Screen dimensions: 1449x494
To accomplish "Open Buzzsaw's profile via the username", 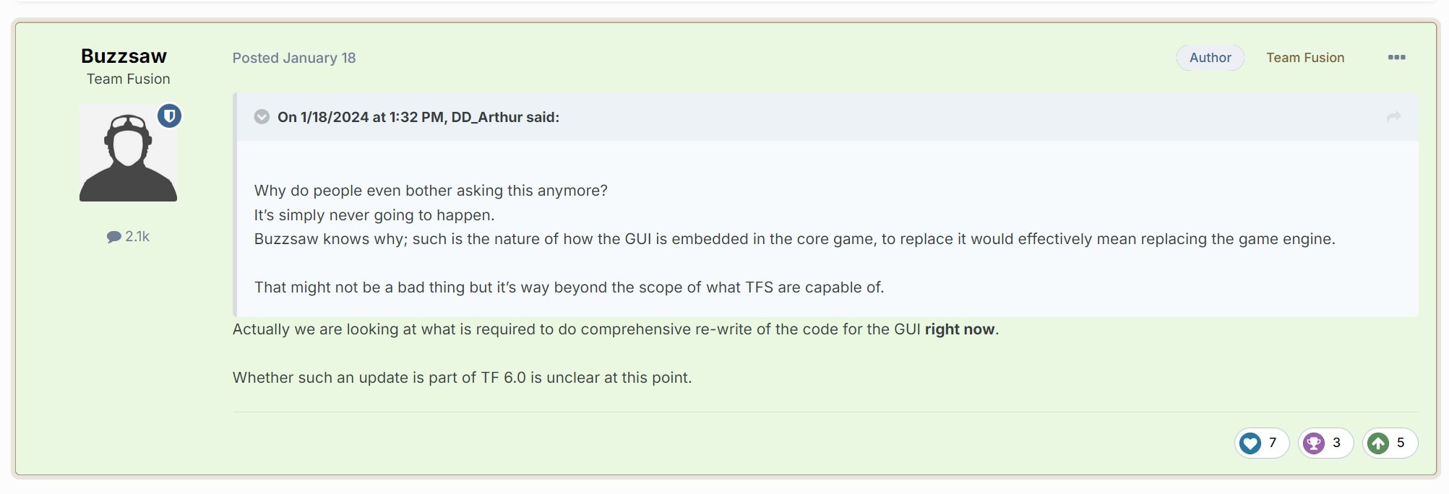I will click(x=124, y=56).
